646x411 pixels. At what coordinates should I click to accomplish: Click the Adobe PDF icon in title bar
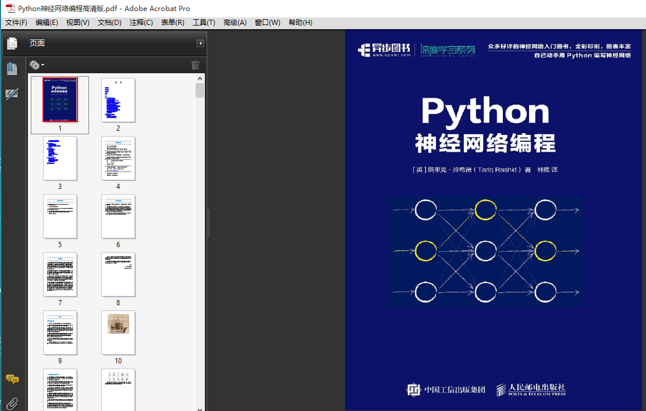point(10,8)
